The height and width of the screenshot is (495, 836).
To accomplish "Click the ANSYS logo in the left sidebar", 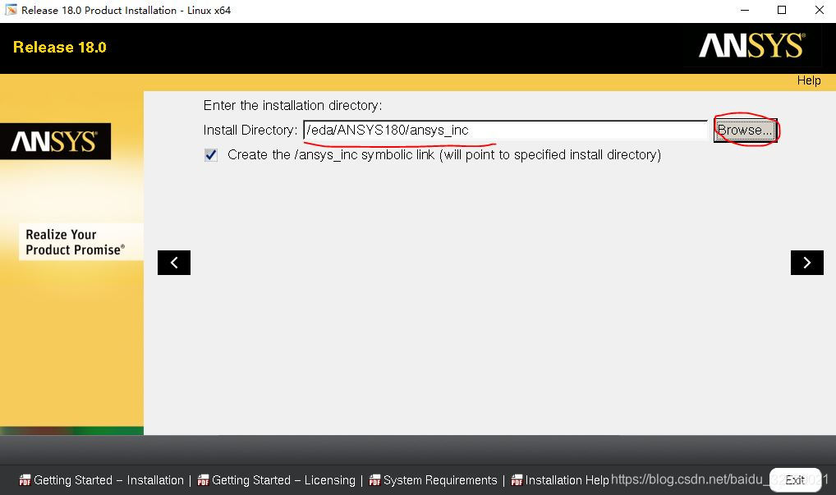I will point(55,142).
